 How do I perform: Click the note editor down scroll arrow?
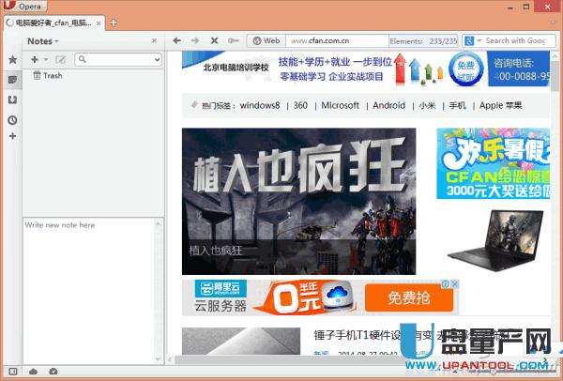point(158,358)
